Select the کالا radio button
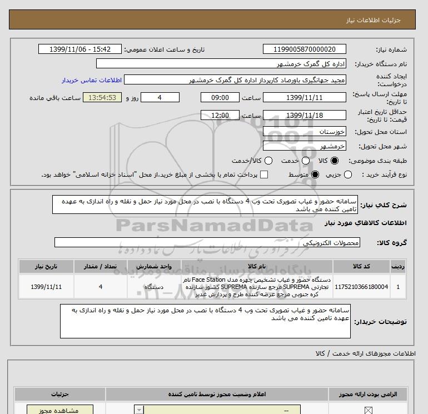Viewport: 428px width, 414px height. tap(335, 161)
